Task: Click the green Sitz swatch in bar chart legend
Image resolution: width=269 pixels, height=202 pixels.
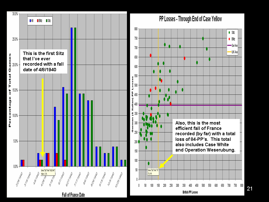Action: click(x=45, y=21)
